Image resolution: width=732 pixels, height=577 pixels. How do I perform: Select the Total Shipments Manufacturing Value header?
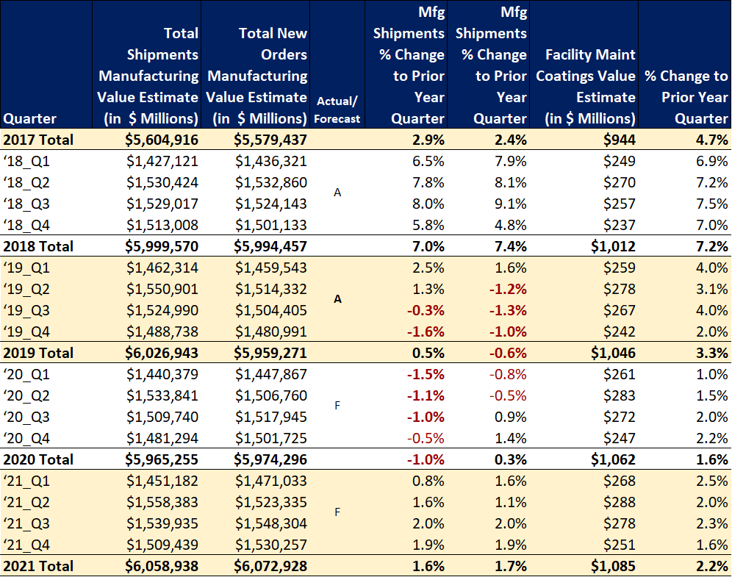coord(148,76)
